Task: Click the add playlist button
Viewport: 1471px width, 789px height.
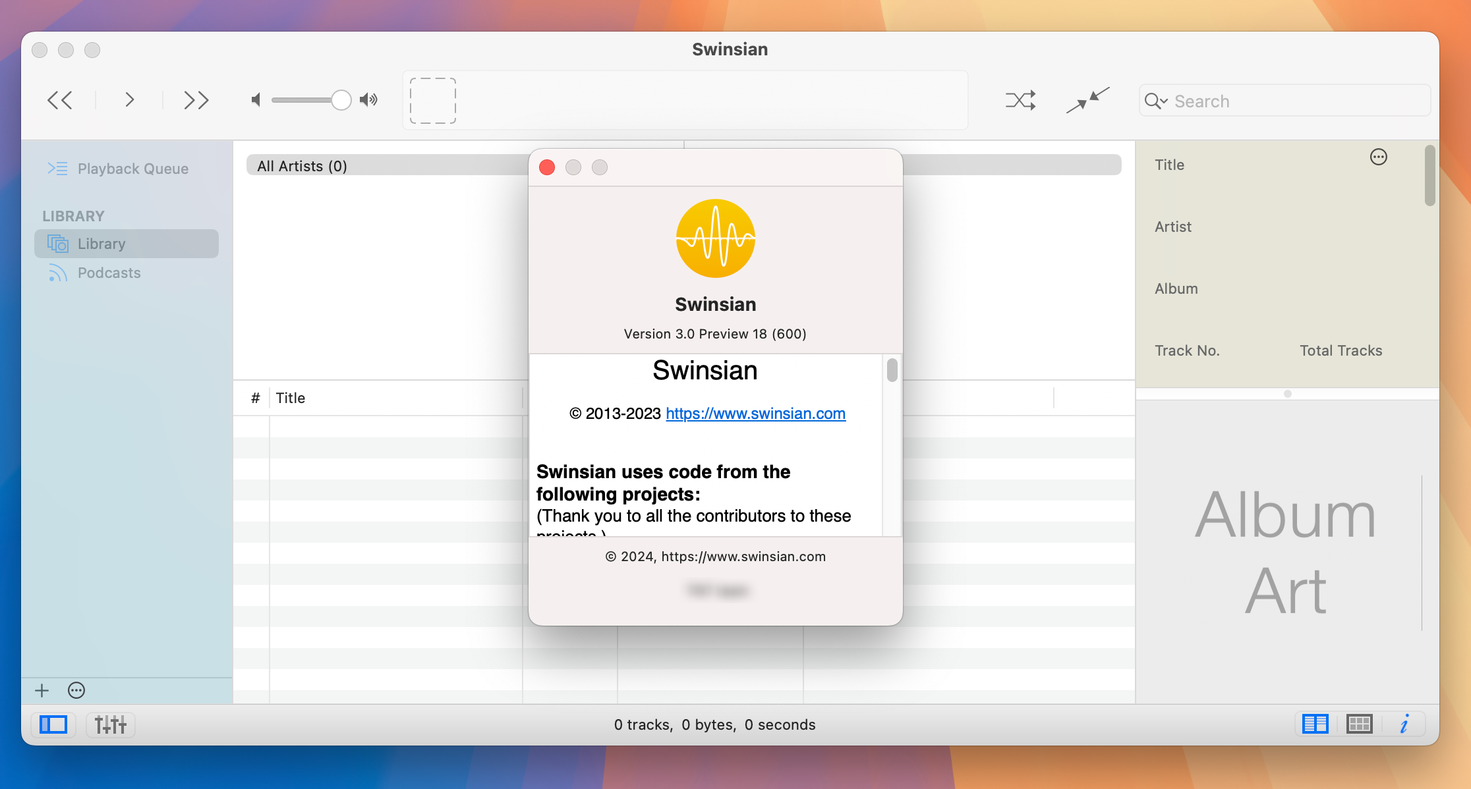Action: (x=42, y=691)
